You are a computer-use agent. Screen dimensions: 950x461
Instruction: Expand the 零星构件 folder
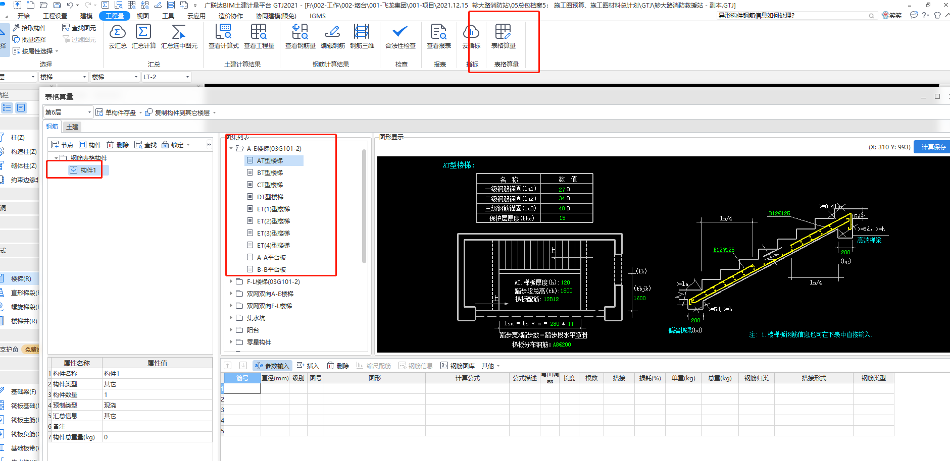click(x=231, y=342)
